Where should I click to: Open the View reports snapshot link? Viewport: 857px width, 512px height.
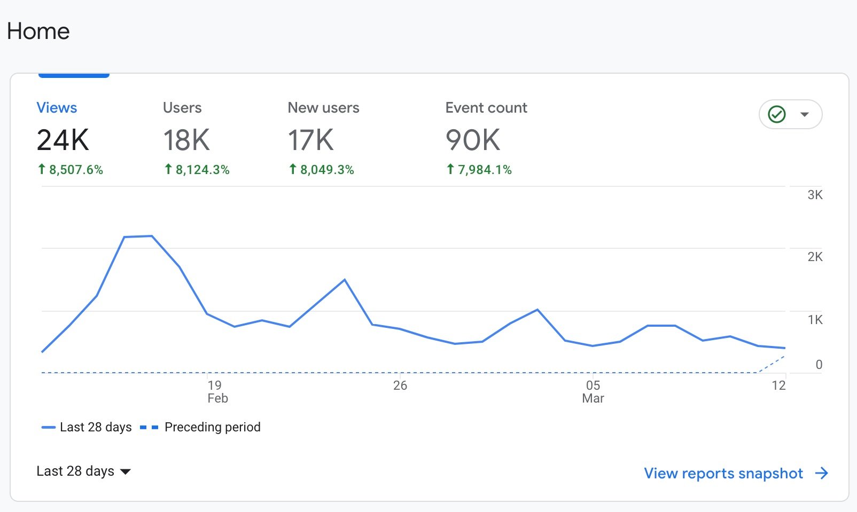pos(723,474)
